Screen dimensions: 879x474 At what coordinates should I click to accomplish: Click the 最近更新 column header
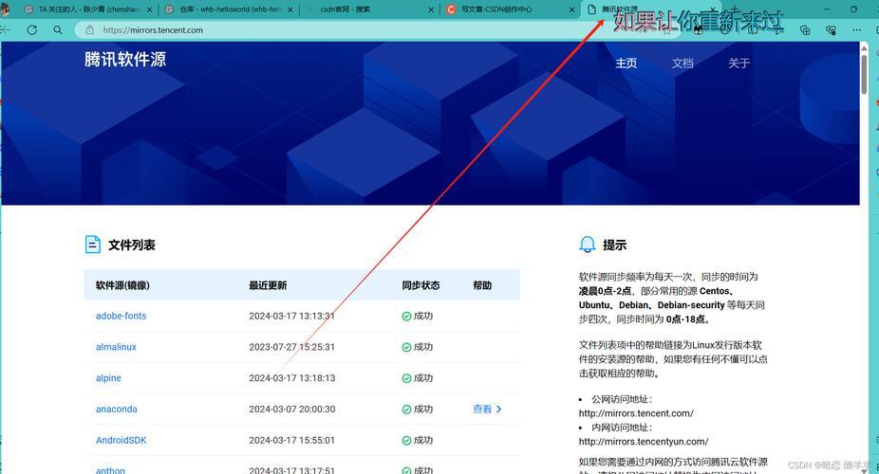coord(268,285)
